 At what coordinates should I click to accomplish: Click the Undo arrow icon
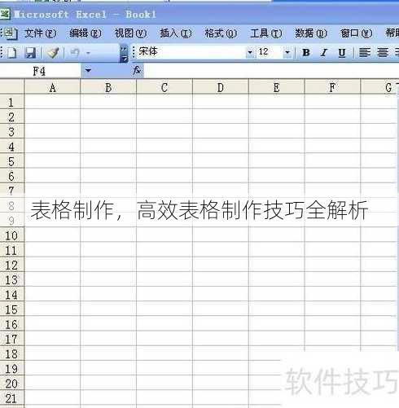(75, 52)
